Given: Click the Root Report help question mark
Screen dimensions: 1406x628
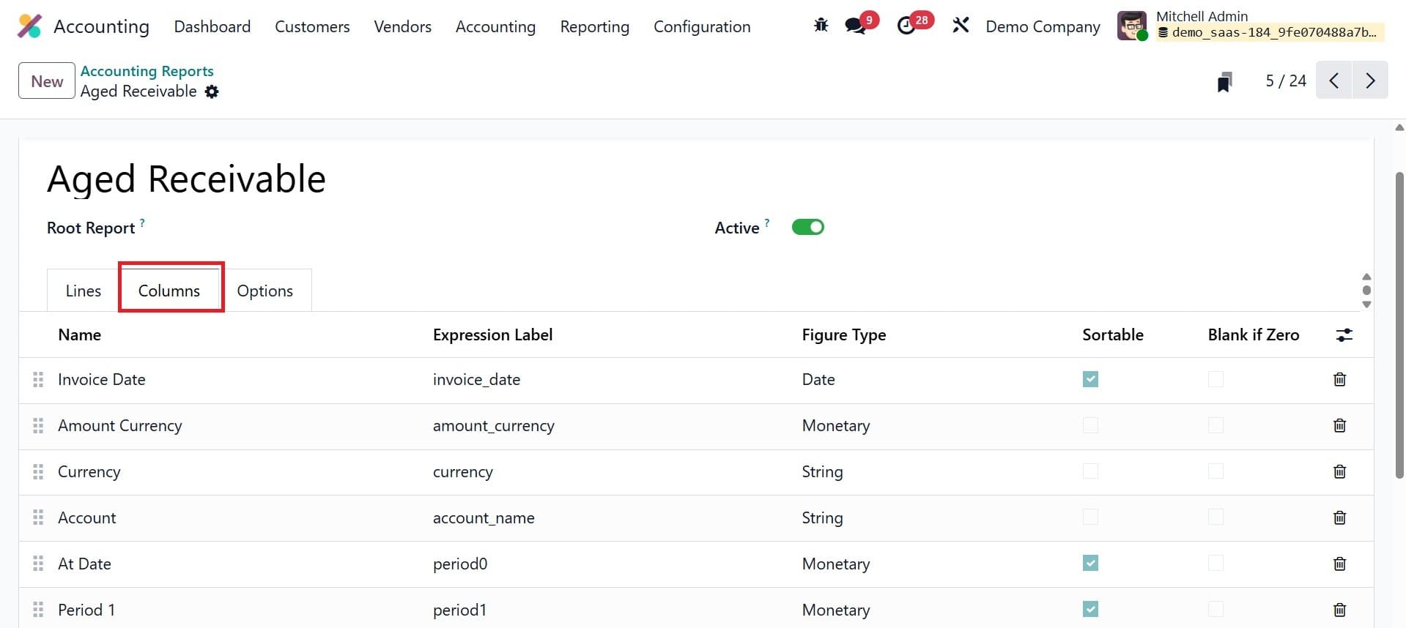Looking at the screenshot, I should 142,223.
